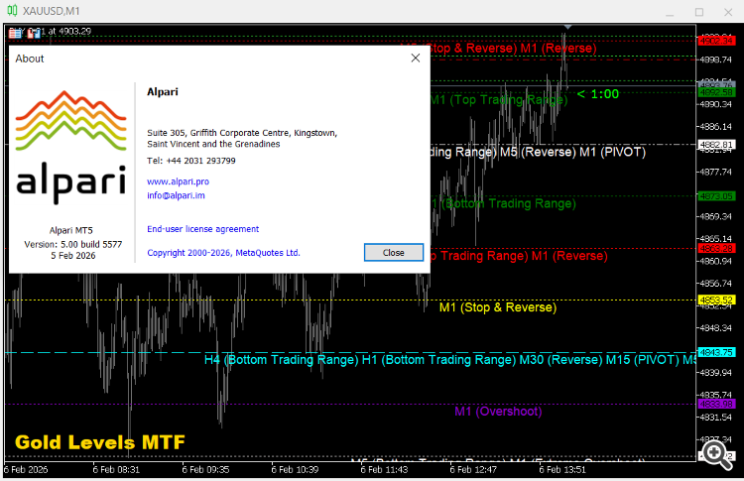Click the red 4902.34 price label
744x481 pixels.
[716, 41]
